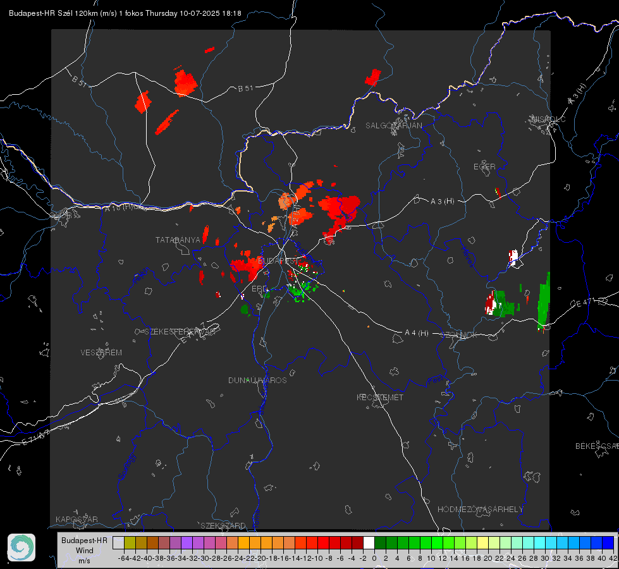The height and width of the screenshot is (569, 619).
Task: Pick the light gray swatch at the legend's start
Action: [118, 542]
